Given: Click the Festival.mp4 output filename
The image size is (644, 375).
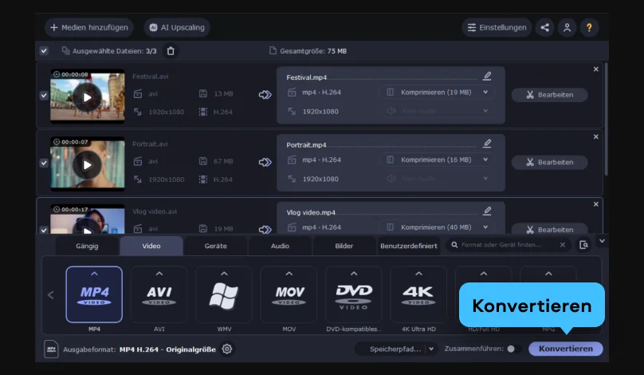Looking at the screenshot, I should tap(306, 77).
